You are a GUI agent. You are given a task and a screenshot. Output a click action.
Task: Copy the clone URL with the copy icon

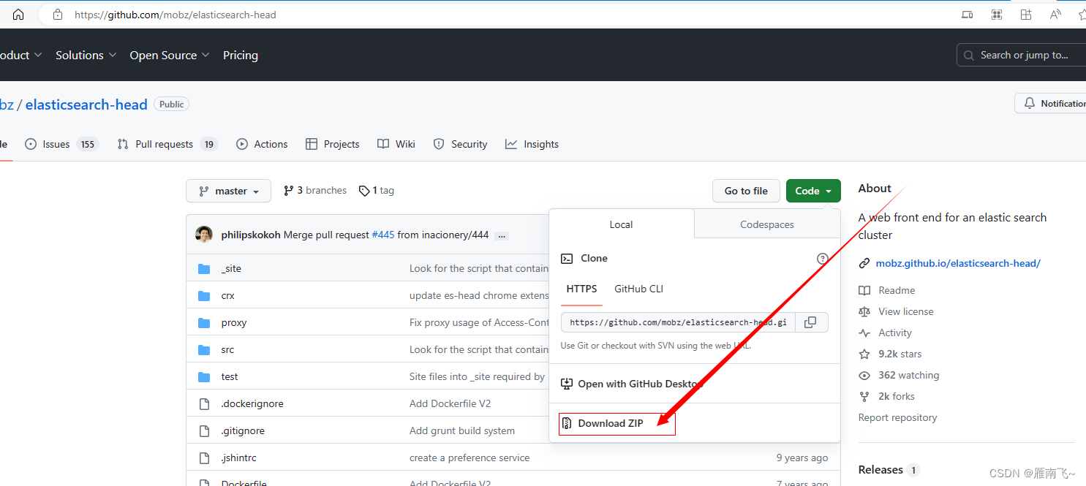click(x=810, y=322)
